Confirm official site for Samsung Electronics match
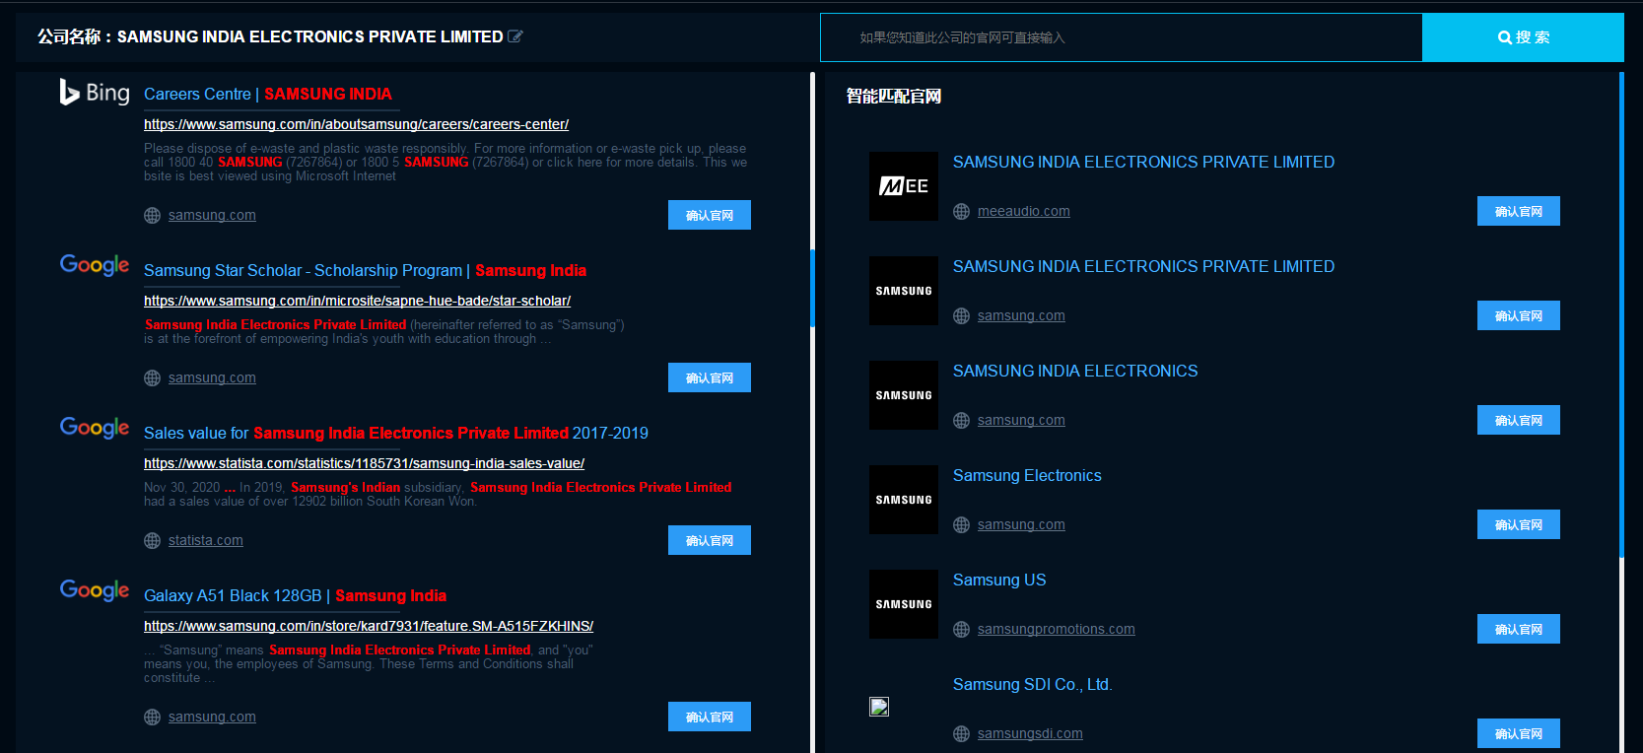 1519,524
